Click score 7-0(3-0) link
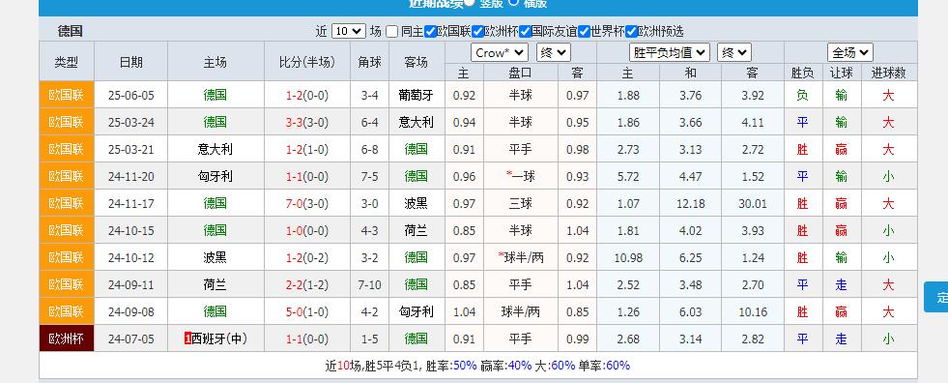 click(x=307, y=204)
